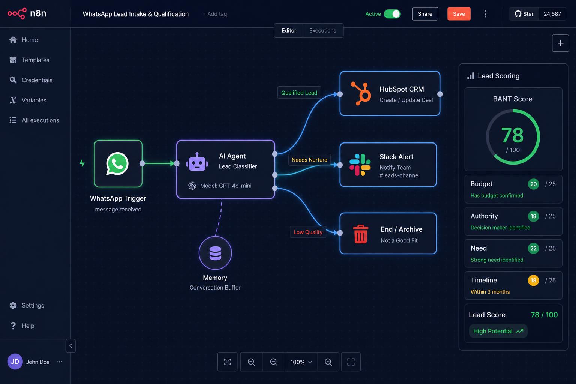Click Add tag next to workflow name

click(x=214, y=14)
